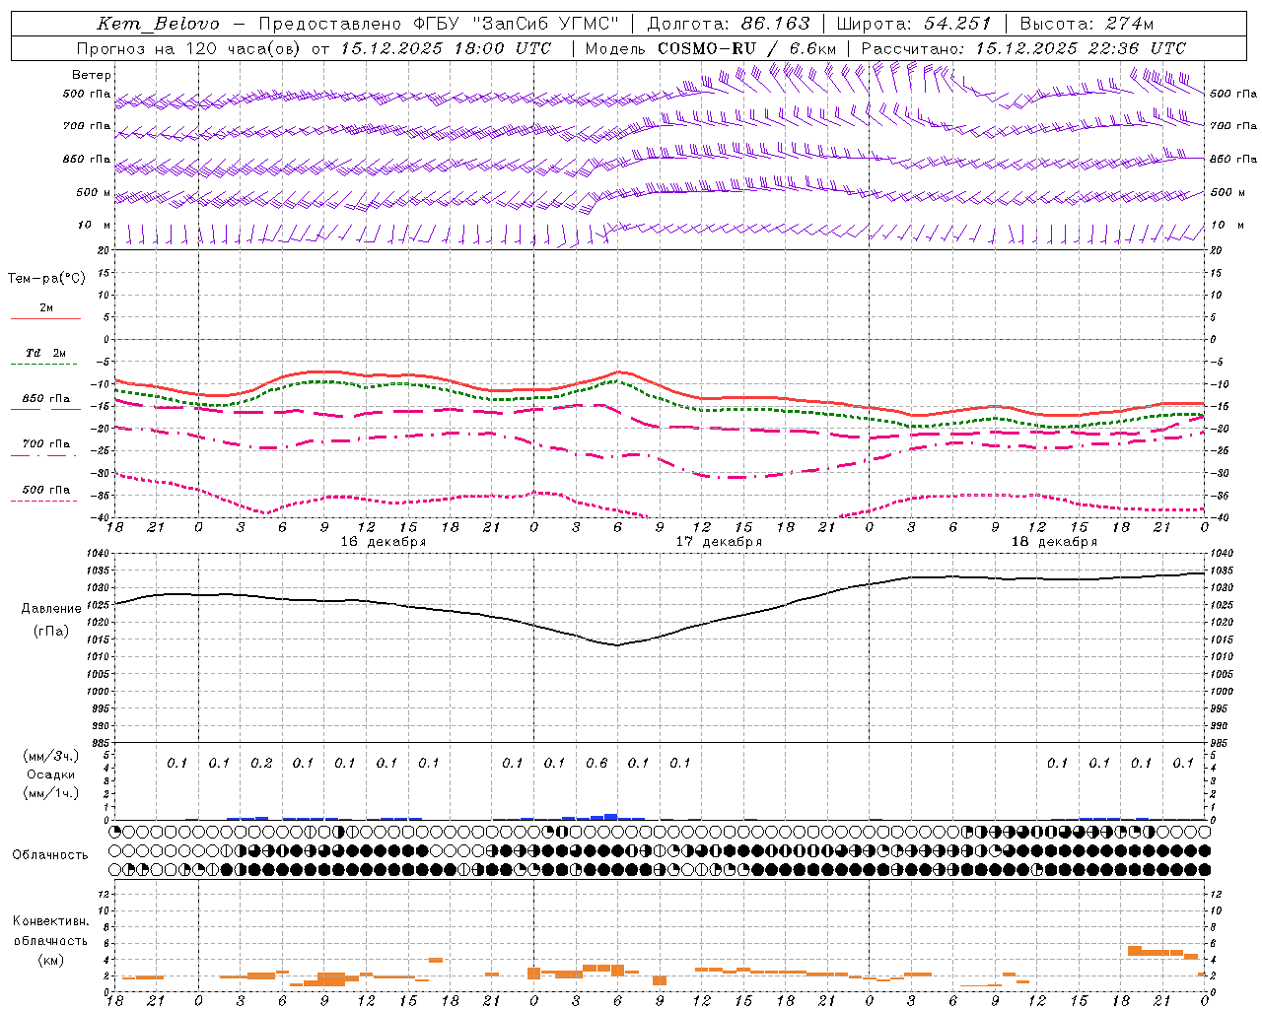Click the '700 гПа' temperature legend label

(46, 444)
